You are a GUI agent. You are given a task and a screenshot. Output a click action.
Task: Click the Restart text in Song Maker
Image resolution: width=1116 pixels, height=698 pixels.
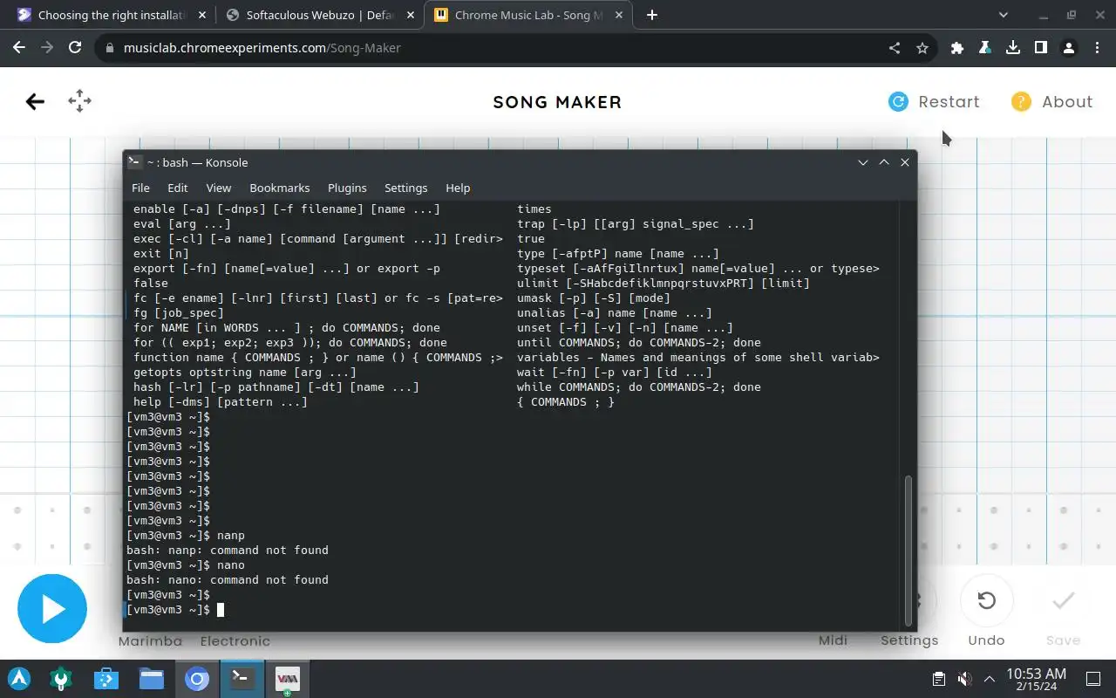949,102
